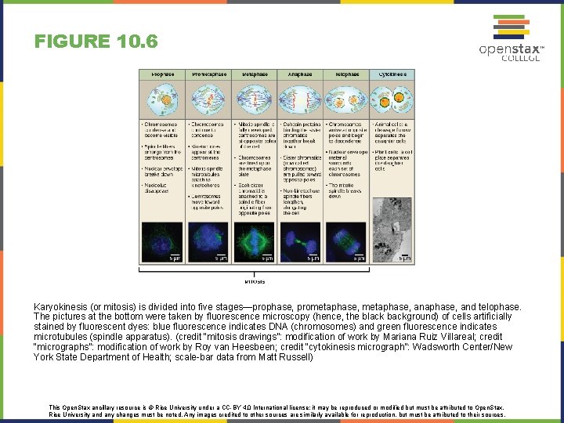Click the FIGURE 10.6 slide title
This screenshot has width=564, height=423.
96,42
